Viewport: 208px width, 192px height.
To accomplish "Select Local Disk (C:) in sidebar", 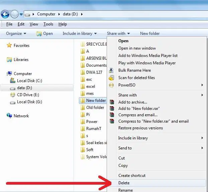I will [x=29, y=81].
